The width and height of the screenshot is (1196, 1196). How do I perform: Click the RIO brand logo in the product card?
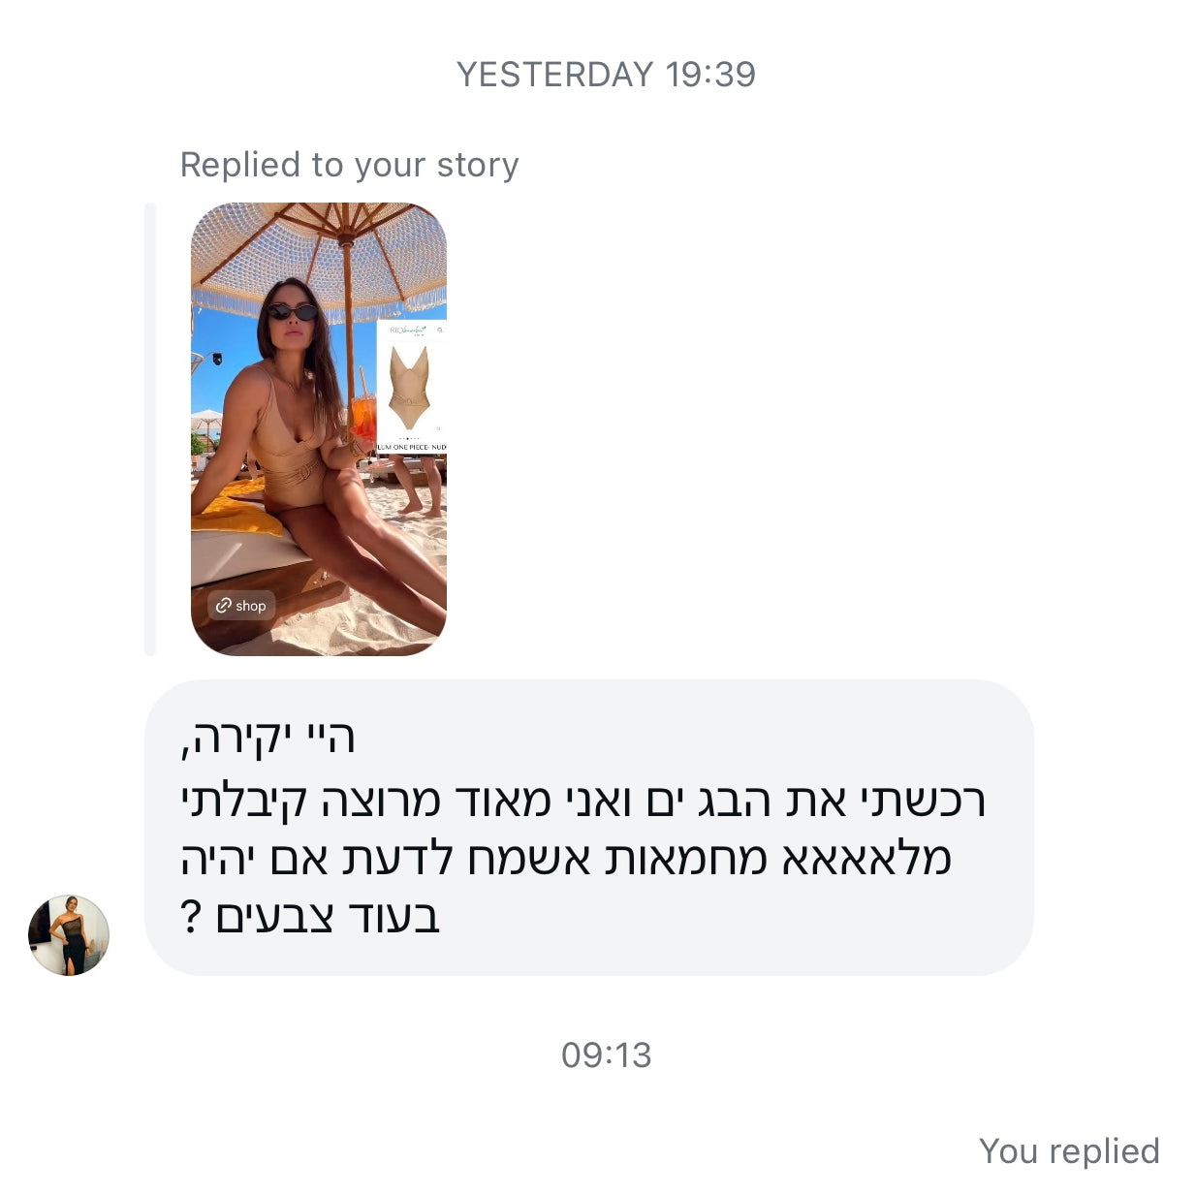[x=407, y=330]
